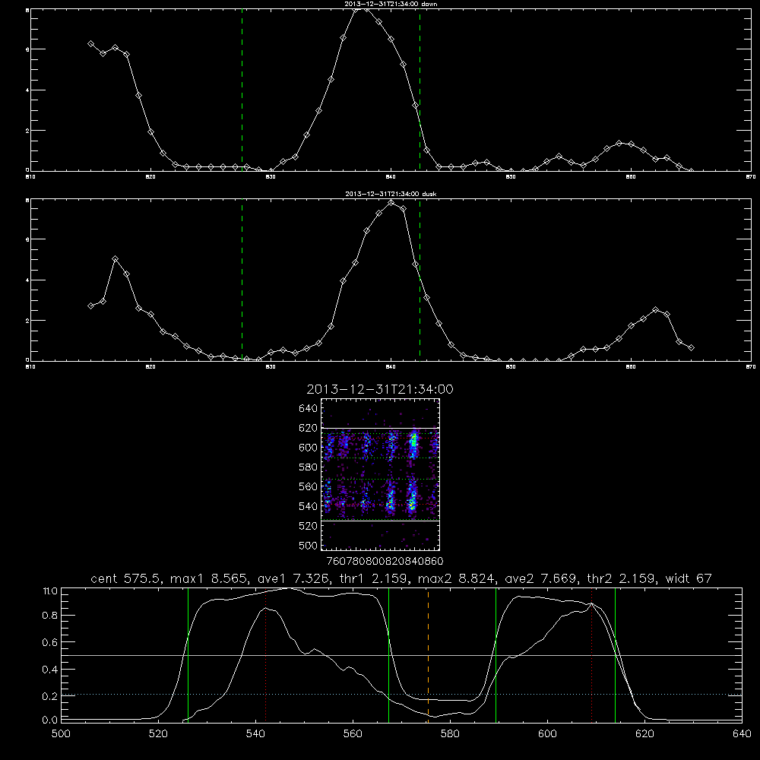760x760 pixels.
Task: Click the spectrogram y-axis label 580
Action: pyautogui.click(x=309, y=467)
